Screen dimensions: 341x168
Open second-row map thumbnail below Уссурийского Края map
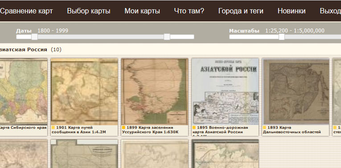pos(155,154)
